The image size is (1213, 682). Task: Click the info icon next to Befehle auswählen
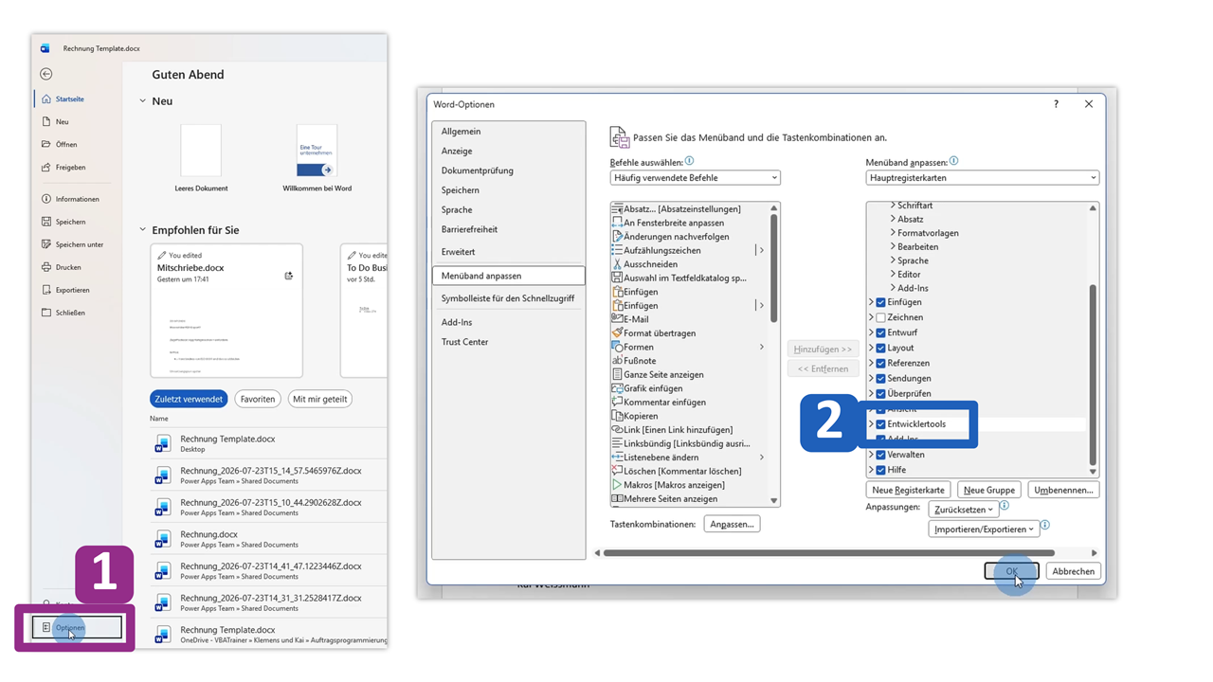(689, 162)
